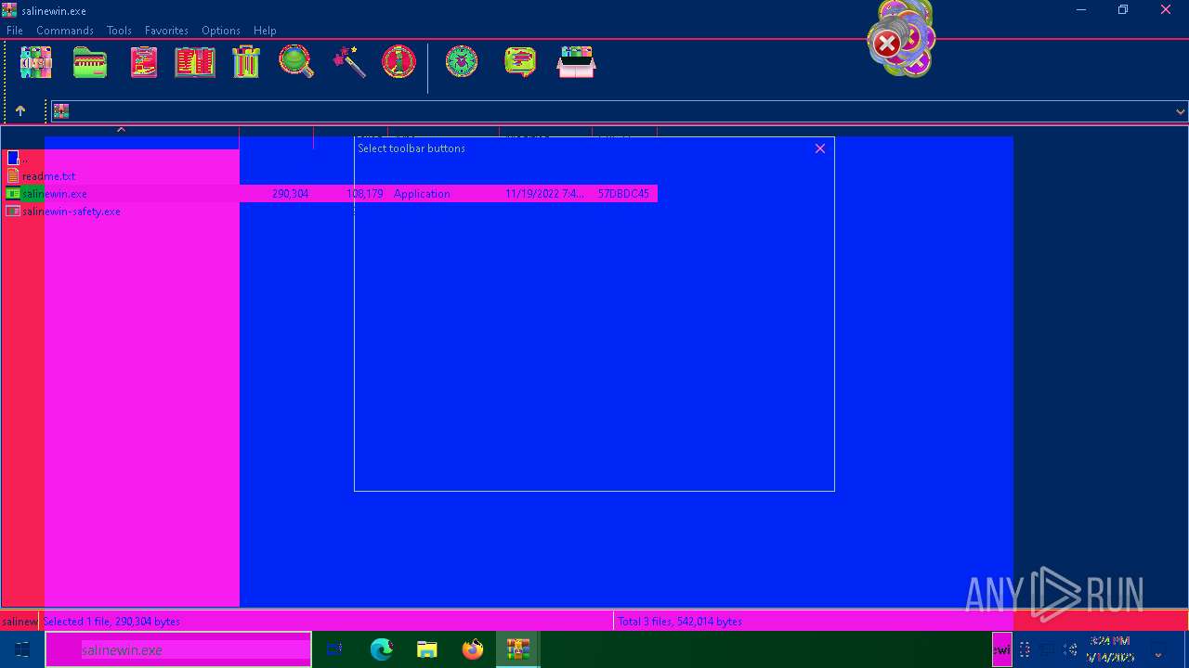Screen dimensions: 1189x668
Task: Click the Delete files toolbar icon
Action: [246, 63]
